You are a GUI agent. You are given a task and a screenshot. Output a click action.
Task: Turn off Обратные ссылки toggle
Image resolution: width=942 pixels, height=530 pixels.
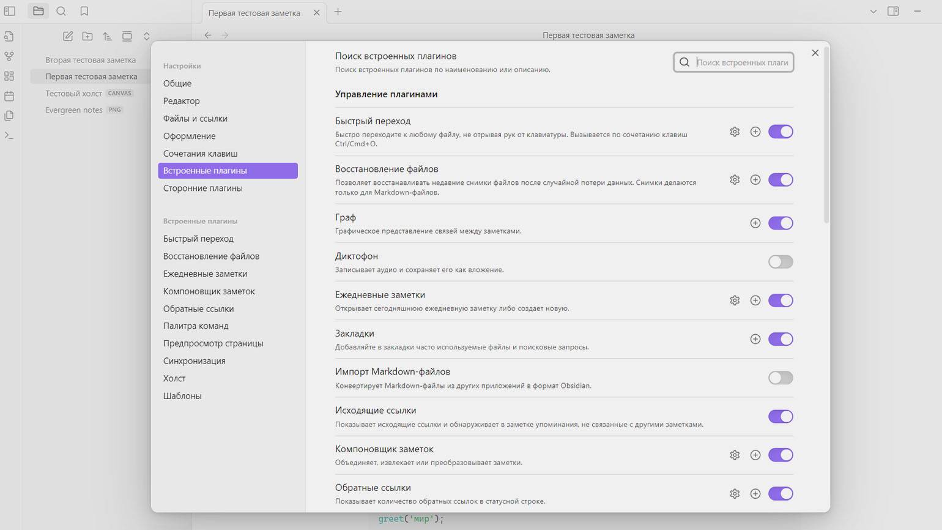[x=781, y=494]
